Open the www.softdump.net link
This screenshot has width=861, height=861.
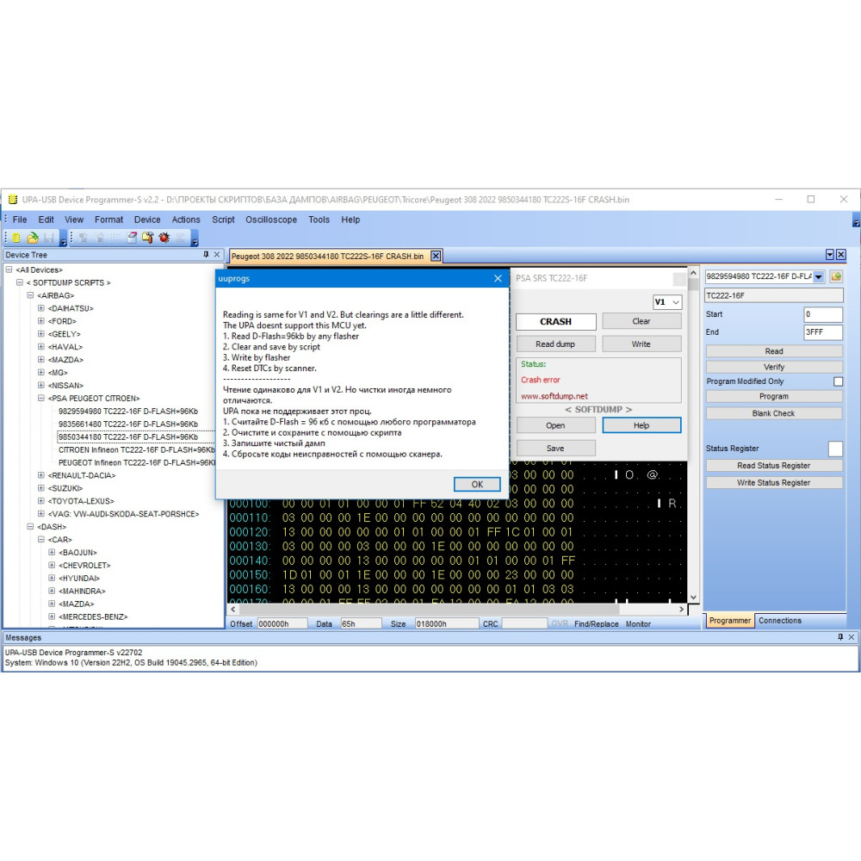[554, 396]
